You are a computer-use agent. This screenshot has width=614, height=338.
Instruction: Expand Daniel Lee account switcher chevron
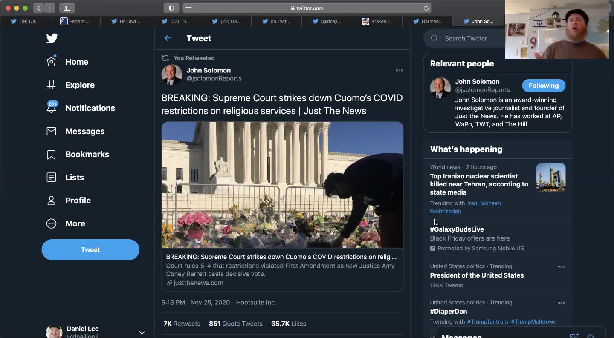click(x=142, y=332)
